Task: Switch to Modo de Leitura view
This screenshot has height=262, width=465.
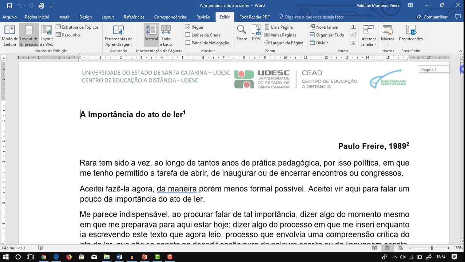Action: click(x=10, y=36)
